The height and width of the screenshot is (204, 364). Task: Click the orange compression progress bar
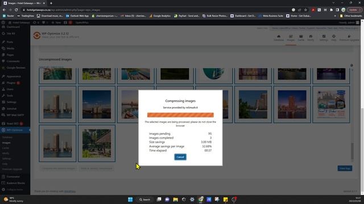(x=180, y=115)
